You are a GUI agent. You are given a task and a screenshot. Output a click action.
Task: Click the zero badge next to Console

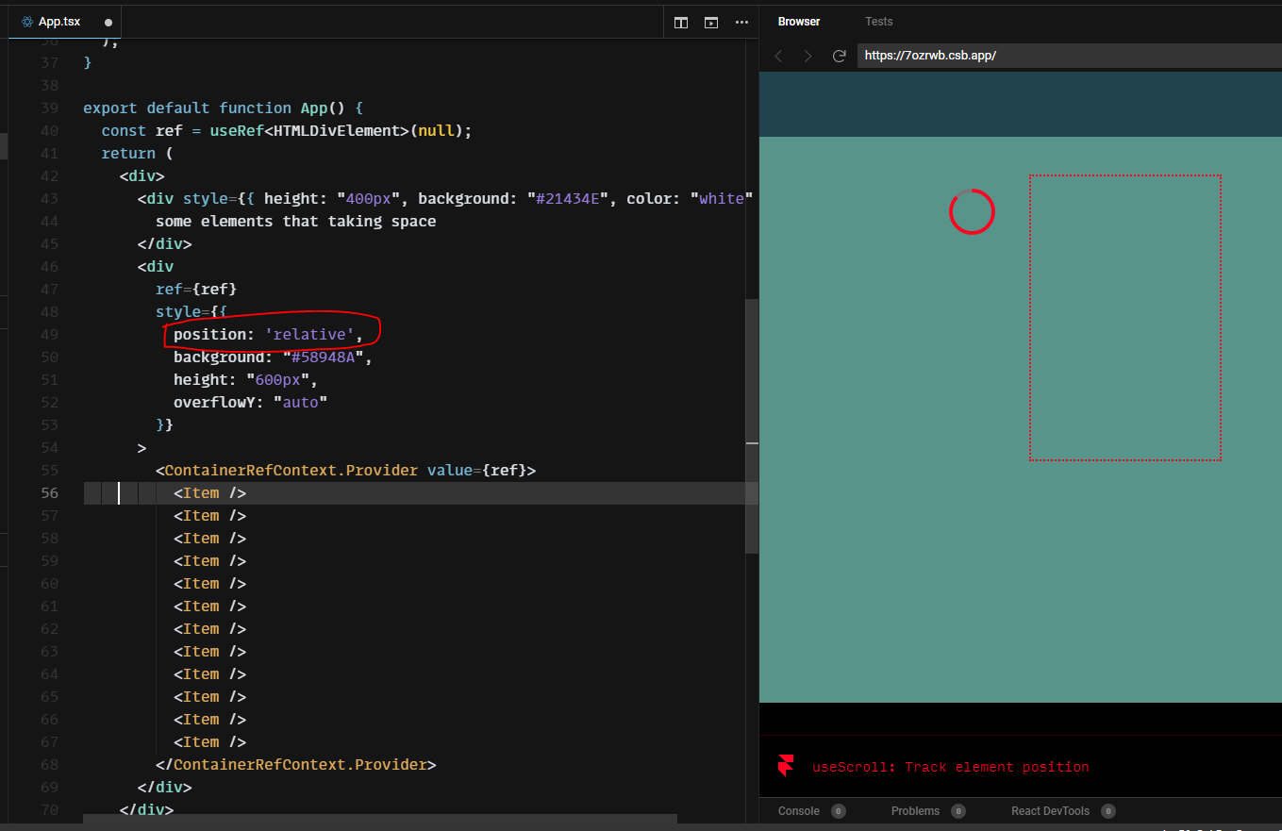[838, 811]
